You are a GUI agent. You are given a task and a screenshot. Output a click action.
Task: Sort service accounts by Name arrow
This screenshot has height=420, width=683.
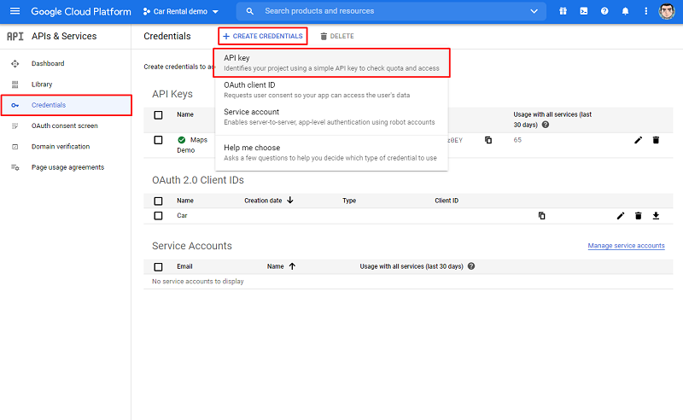tap(292, 266)
